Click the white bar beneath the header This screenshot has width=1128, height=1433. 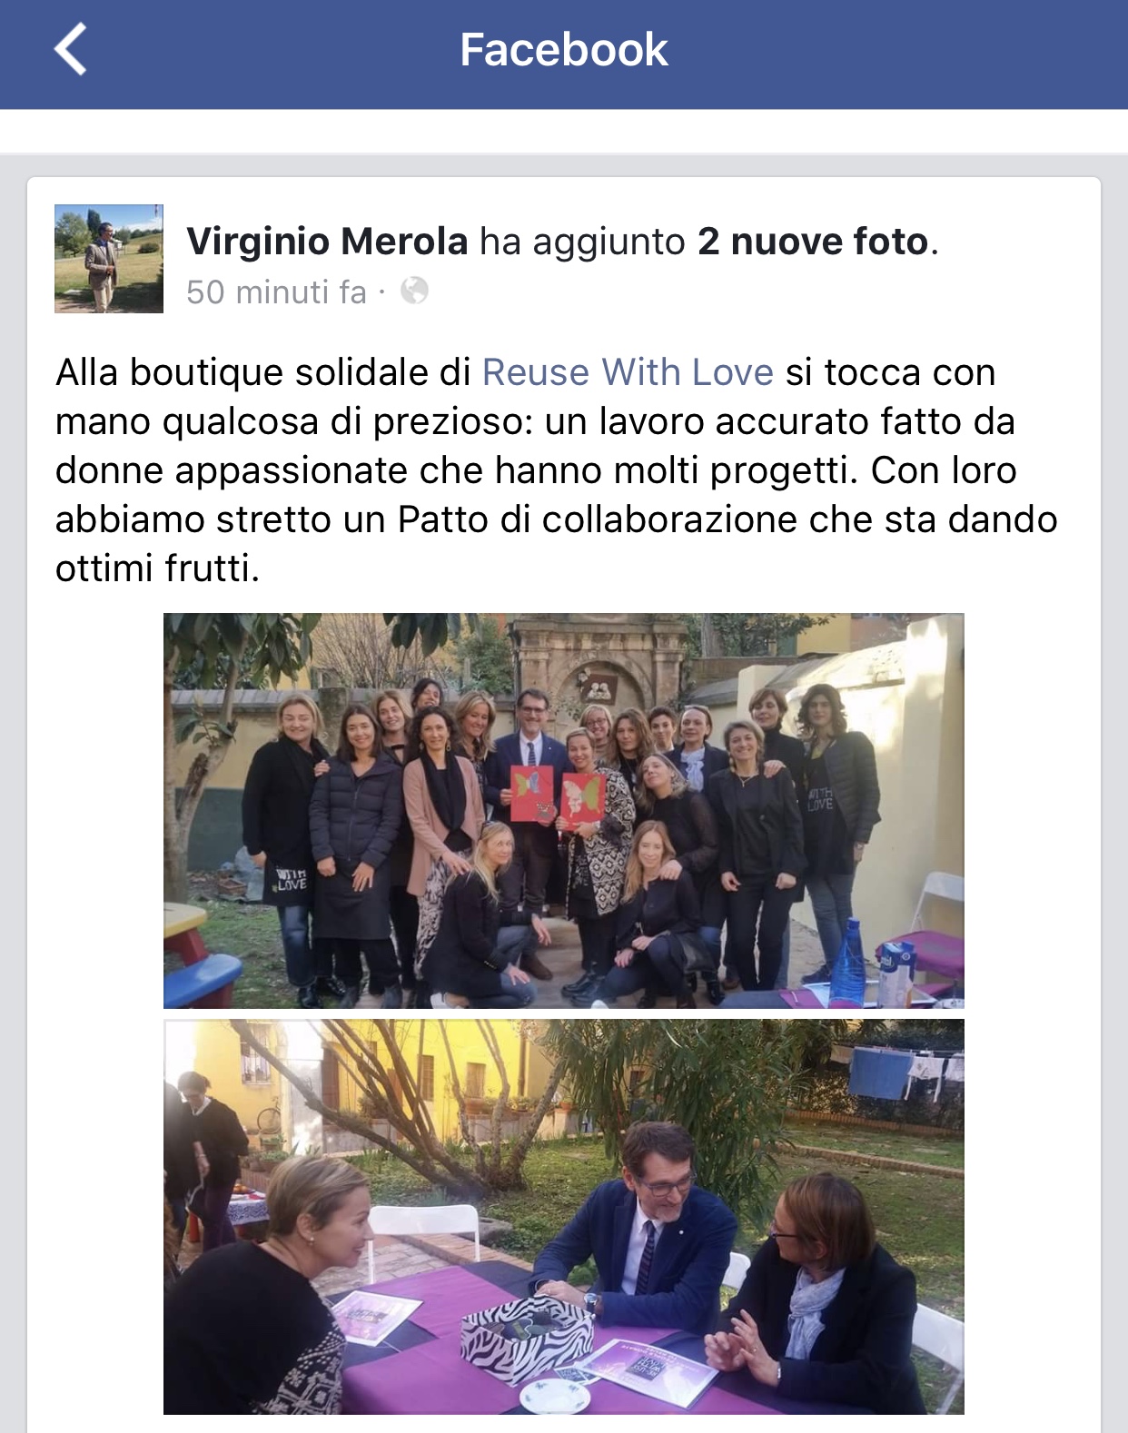564,132
